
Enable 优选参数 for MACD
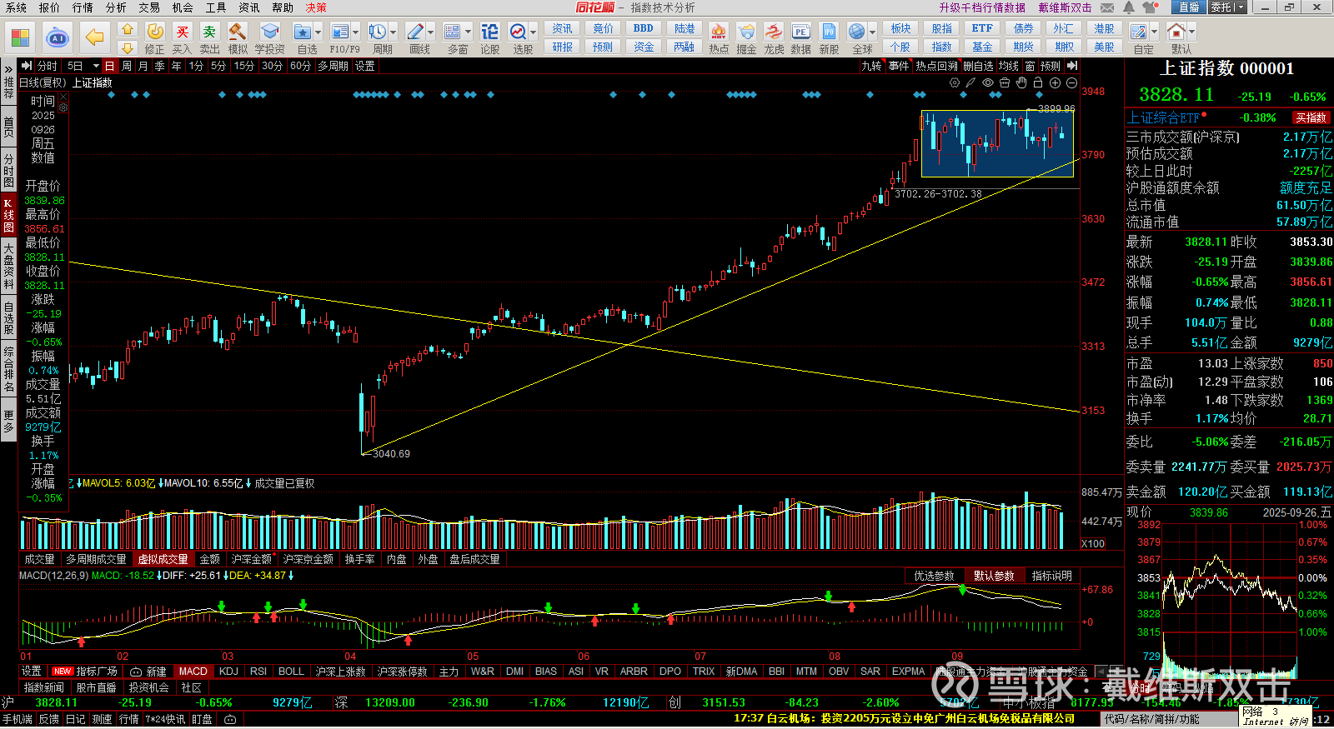(934, 576)
